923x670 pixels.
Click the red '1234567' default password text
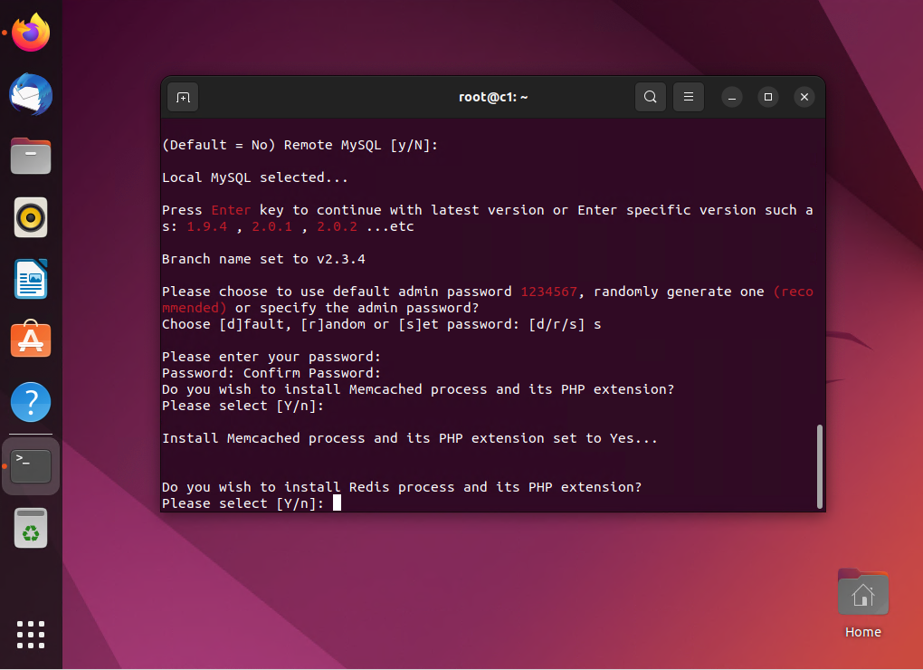point(548,292)
